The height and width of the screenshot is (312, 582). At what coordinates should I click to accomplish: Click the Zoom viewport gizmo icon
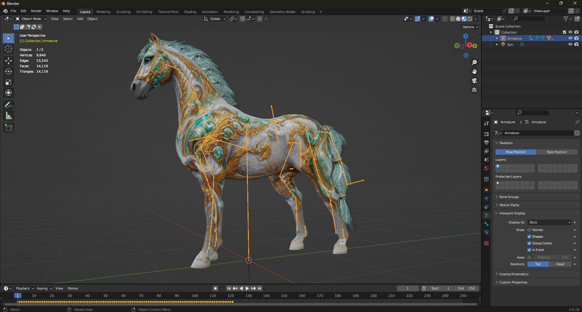(x=474, y=62)
